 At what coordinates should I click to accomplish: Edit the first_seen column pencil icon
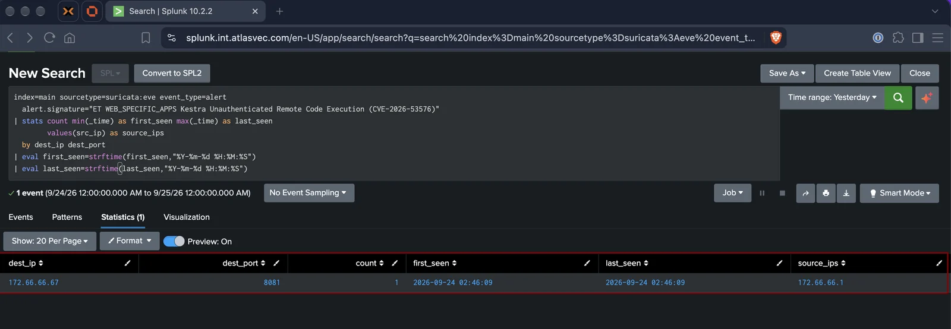587,263
